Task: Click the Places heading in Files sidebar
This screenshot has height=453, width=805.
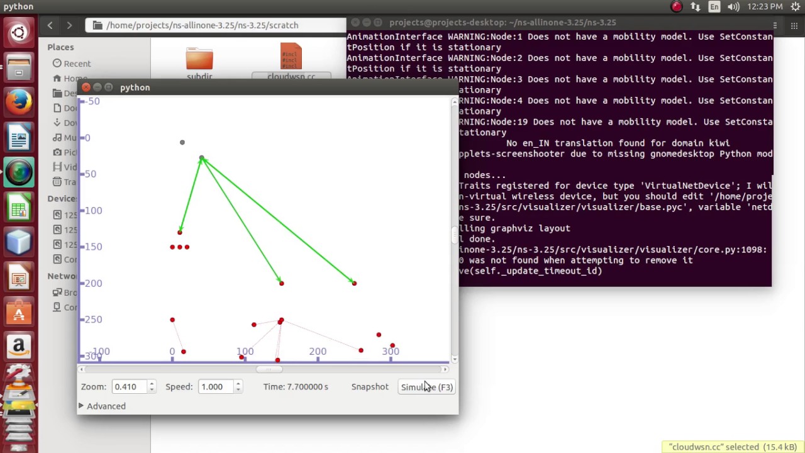Action: (60, 47)
